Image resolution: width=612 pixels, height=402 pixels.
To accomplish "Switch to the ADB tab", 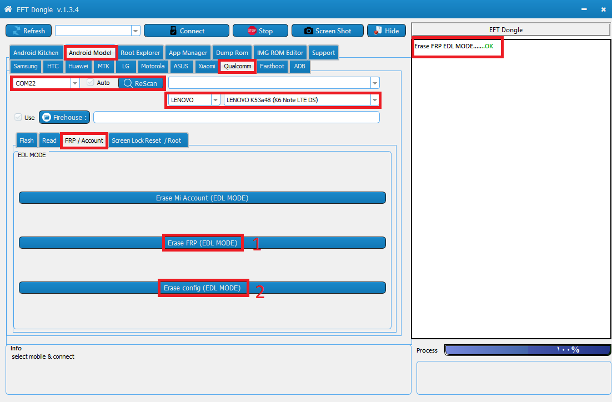I will pos(299,66).
